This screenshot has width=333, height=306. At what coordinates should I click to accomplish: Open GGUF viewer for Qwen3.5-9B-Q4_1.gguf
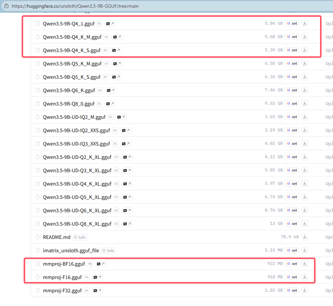110,23
